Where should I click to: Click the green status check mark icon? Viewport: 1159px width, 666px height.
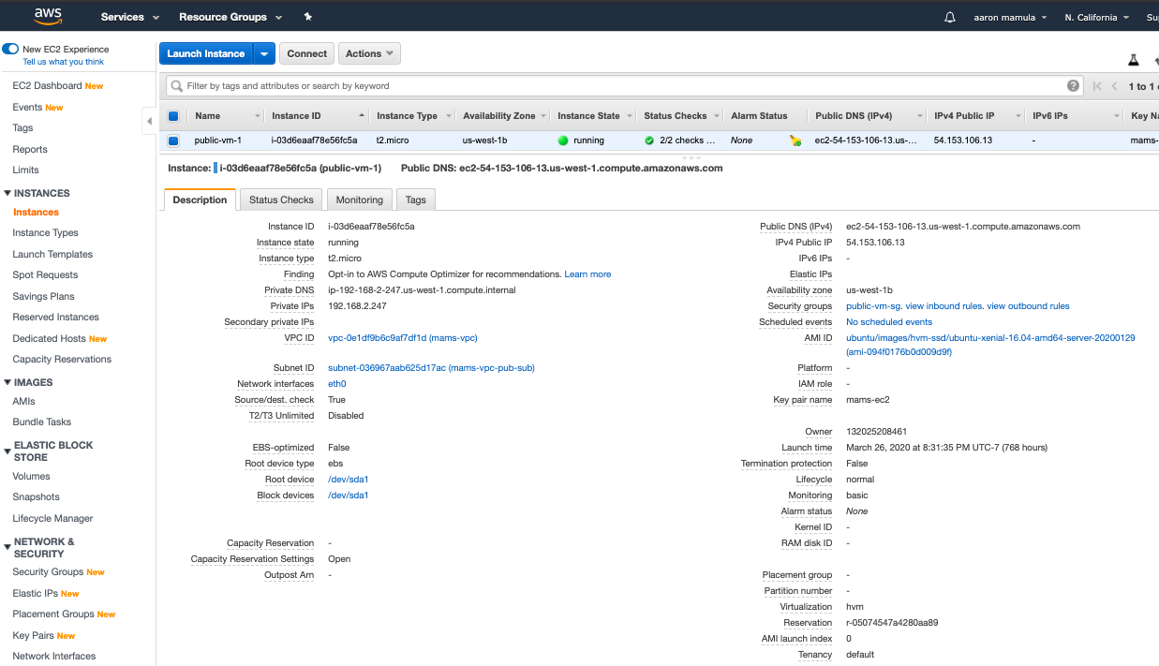point(649,141)
